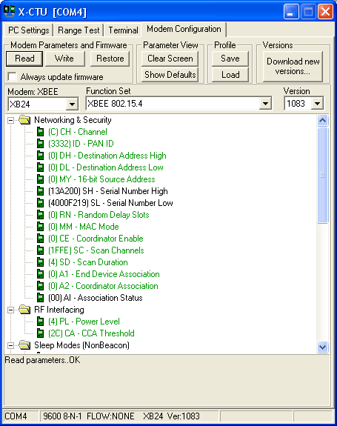Select (13A200) SH - Serial Number High

click(x=108, y=191)
